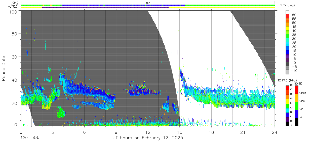
Task: Click the '14' TX frequency scale value
Action: click(292, 103)
